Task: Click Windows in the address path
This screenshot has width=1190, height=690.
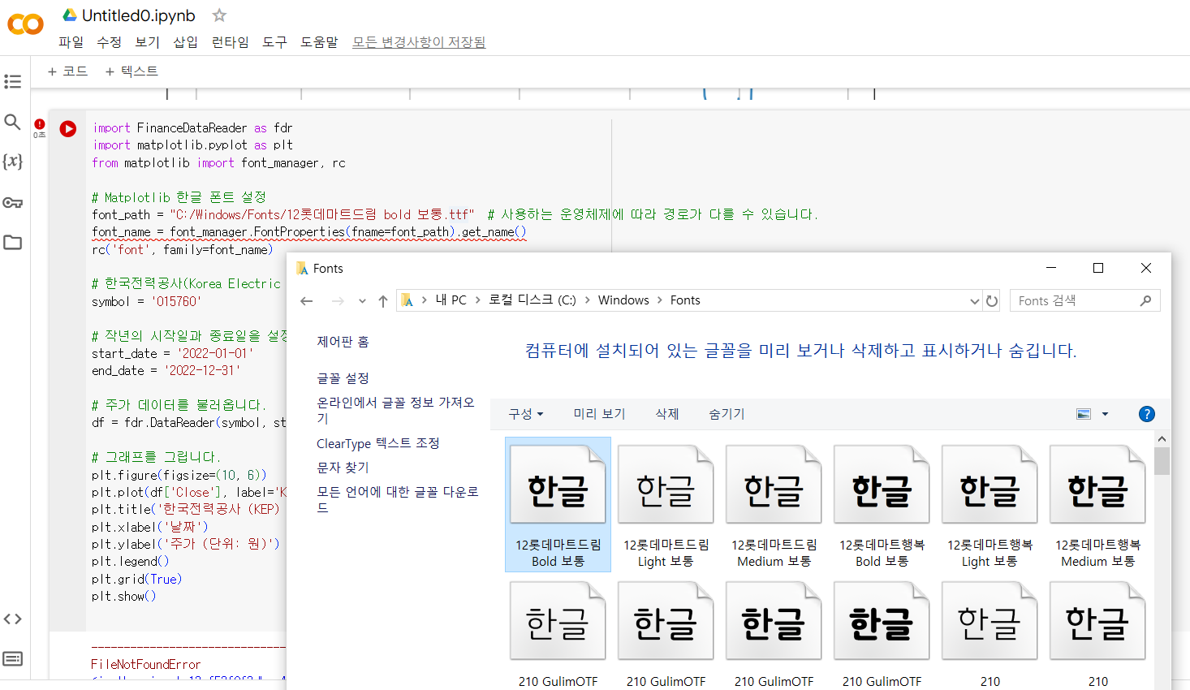Action: point(623,300)
